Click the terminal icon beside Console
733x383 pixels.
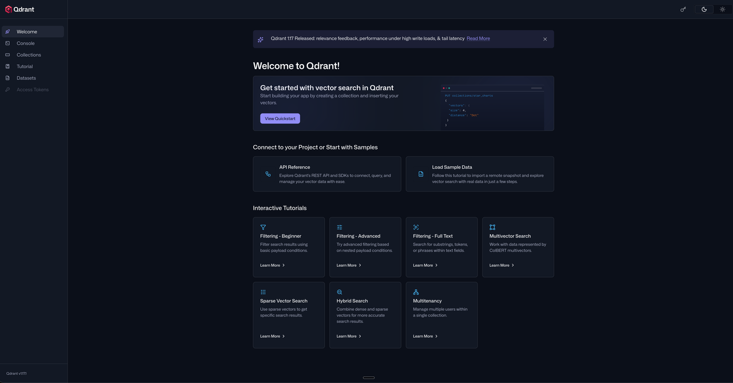pyautogui.click(x=7, y=44)
